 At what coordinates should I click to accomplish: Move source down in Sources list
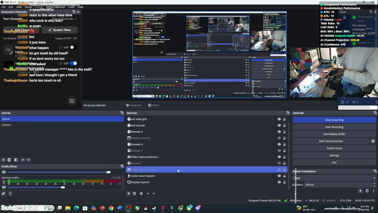[x=154, y=193]
